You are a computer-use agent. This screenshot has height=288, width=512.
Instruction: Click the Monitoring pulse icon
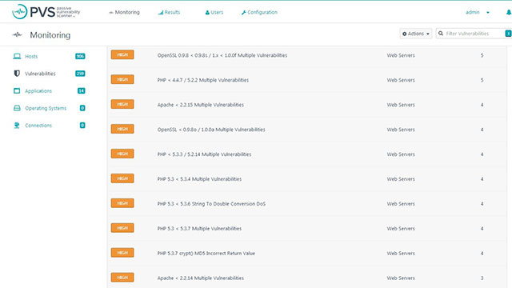pyautogui.click(x=18, y=34)
